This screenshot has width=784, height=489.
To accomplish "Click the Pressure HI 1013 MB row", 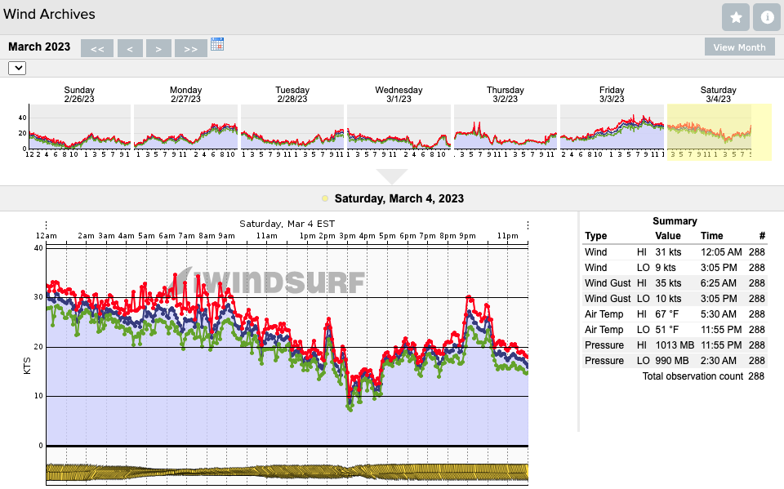I will [x=675, y=345].
